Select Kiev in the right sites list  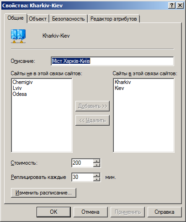pos(119,88)
